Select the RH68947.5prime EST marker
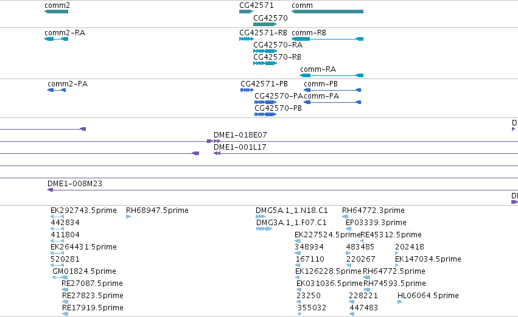The height and width of the screenshot is (317, 518). point(128,217)
